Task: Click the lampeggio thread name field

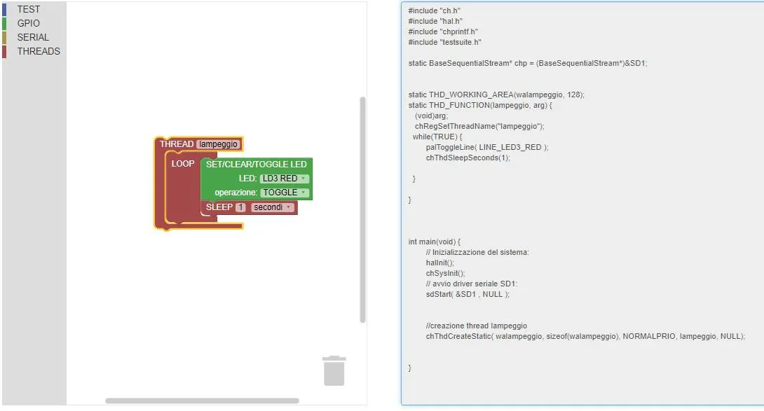Action: (218, 144)
